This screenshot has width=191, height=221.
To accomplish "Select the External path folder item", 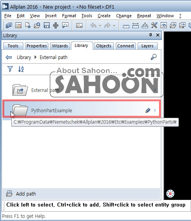I will click(x=81, y=90).
